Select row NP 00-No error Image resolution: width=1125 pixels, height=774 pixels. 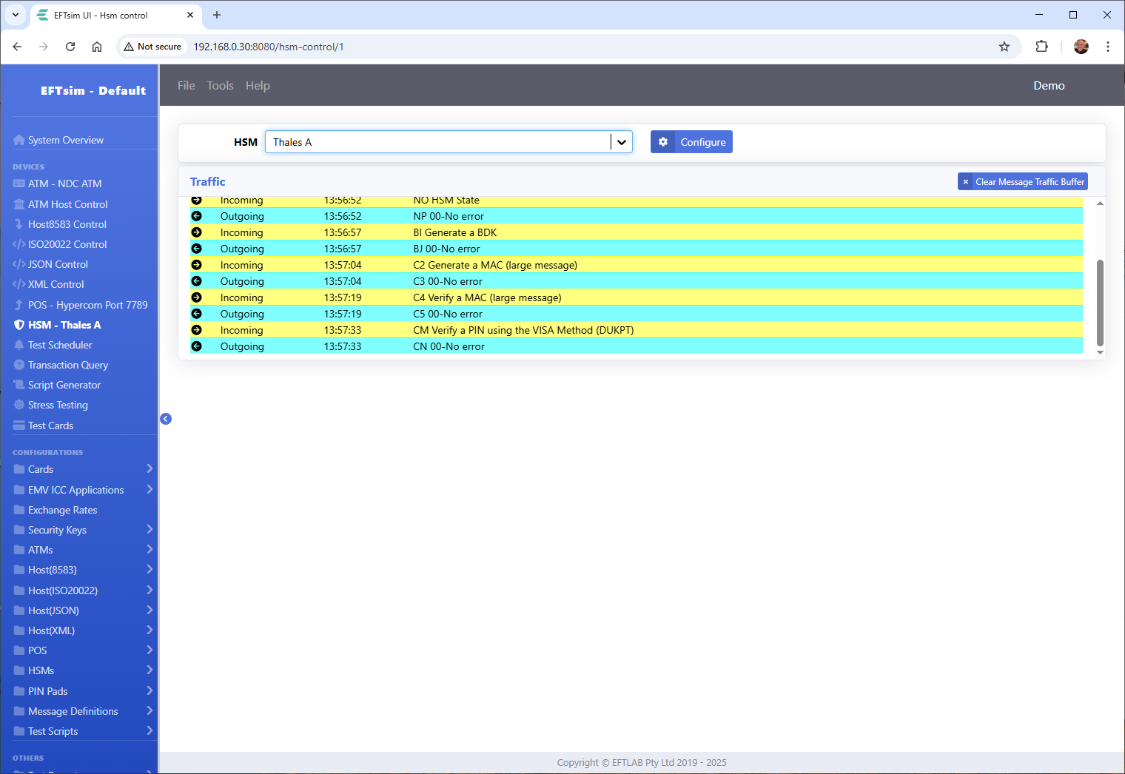tap(637, 216)
